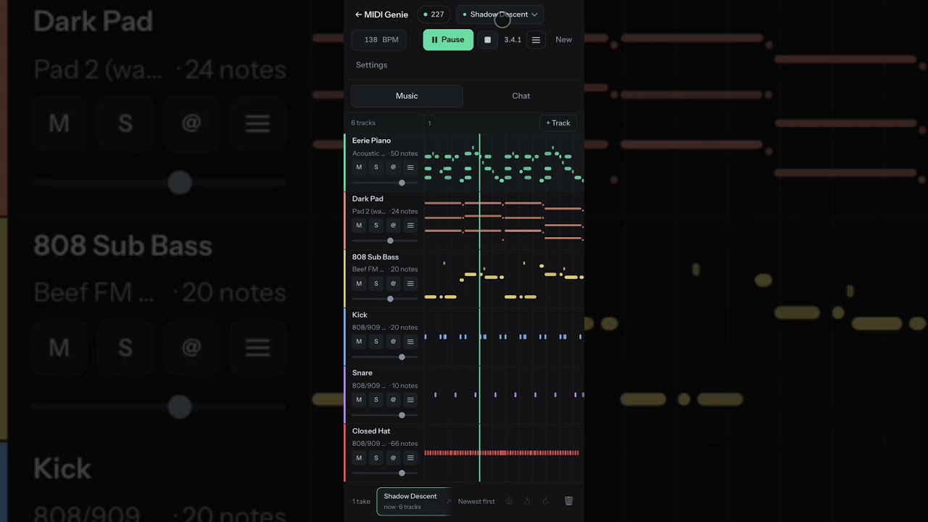Open the Eerie Piano track menu icon
Viewport: 928px width, 522px height.
pos(410,167)
